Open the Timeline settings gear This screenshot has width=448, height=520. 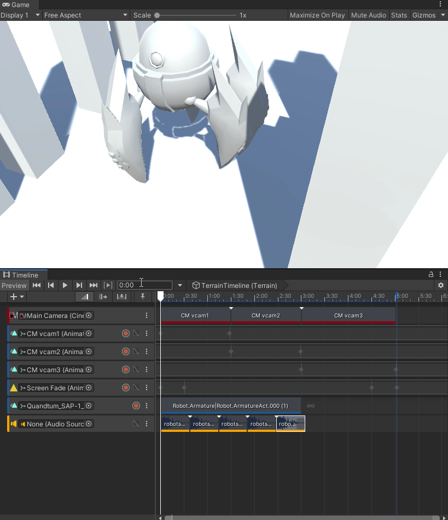441,285
